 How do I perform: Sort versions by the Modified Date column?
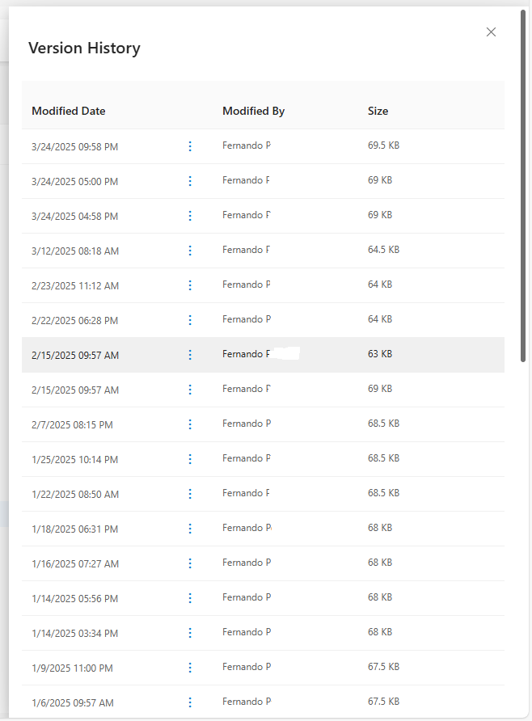tap(69, 111)
